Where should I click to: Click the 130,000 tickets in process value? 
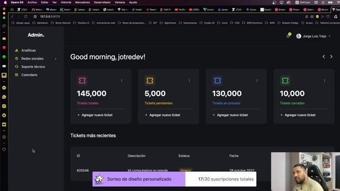(x=227, y=93)
